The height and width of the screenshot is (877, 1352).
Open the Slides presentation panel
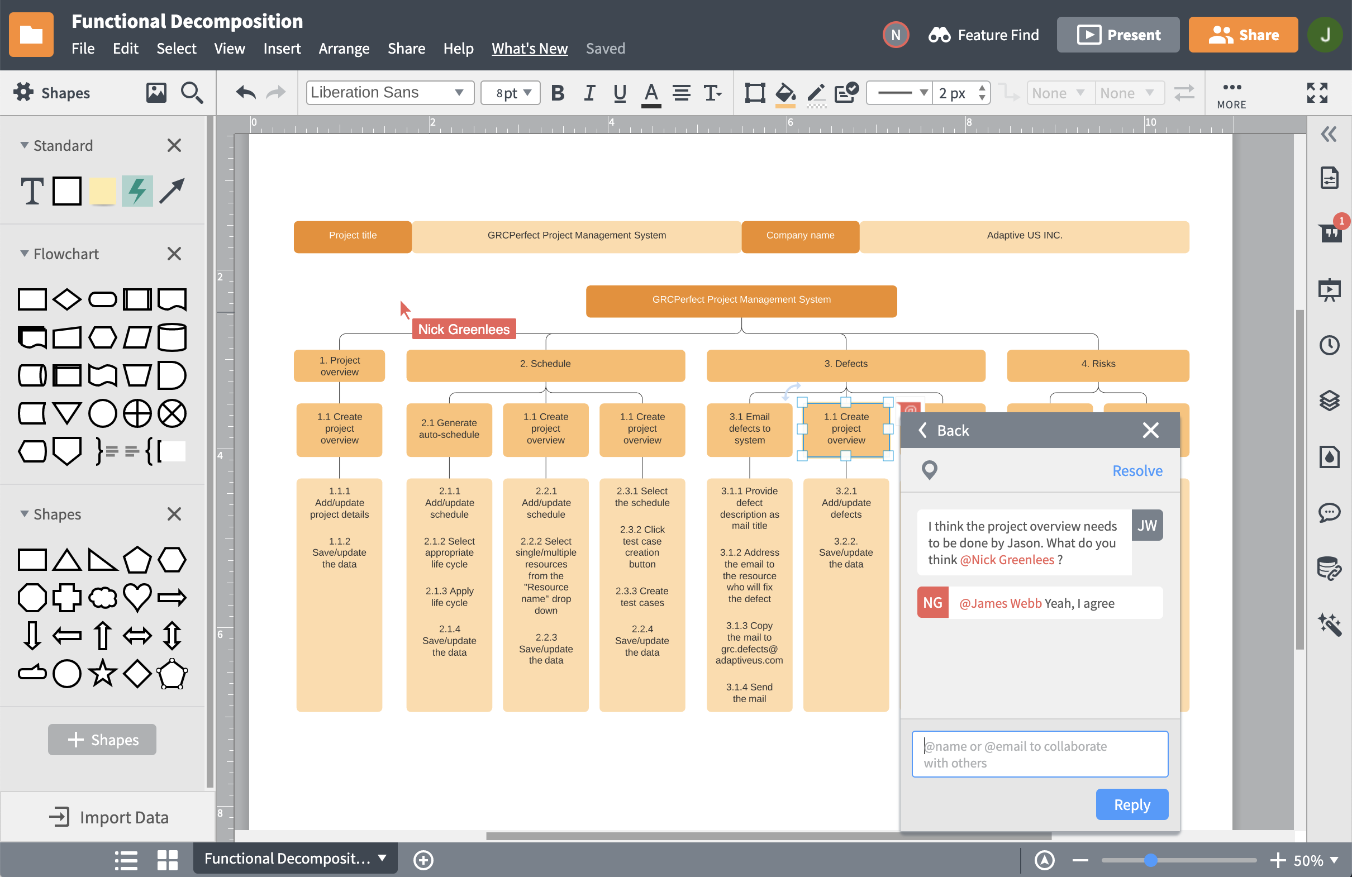1331,290
